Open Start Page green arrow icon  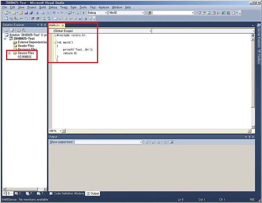coord(223,13)
